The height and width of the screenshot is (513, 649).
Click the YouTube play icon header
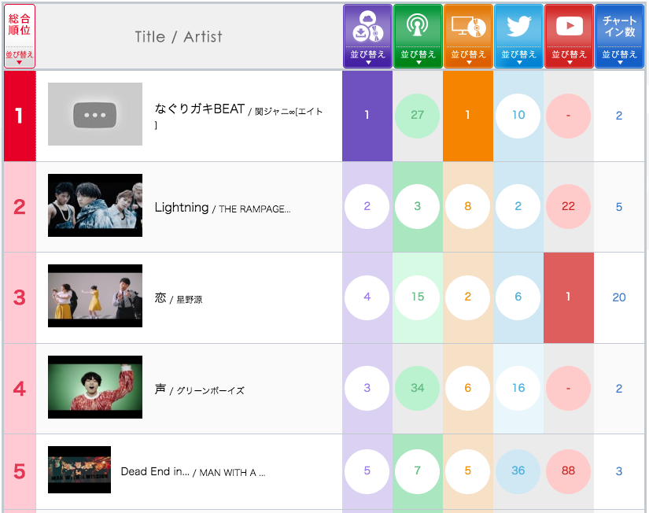(569, 27)
